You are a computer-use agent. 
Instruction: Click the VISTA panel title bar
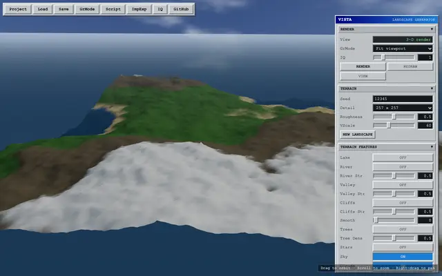pos(387,19)
